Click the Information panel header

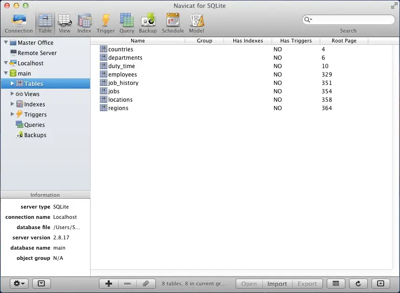45,195
